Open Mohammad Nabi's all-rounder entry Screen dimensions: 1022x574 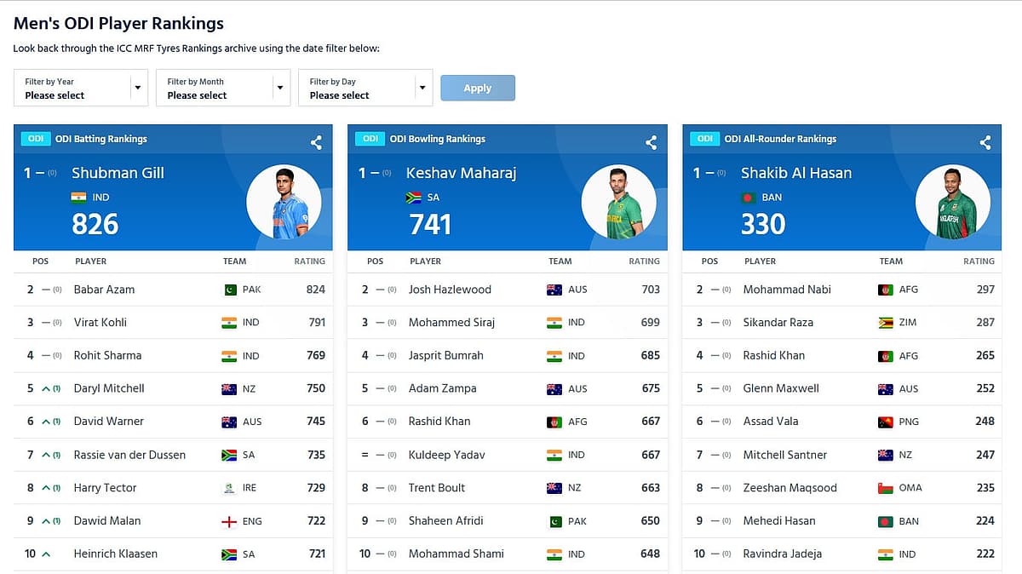coord(787,290)
